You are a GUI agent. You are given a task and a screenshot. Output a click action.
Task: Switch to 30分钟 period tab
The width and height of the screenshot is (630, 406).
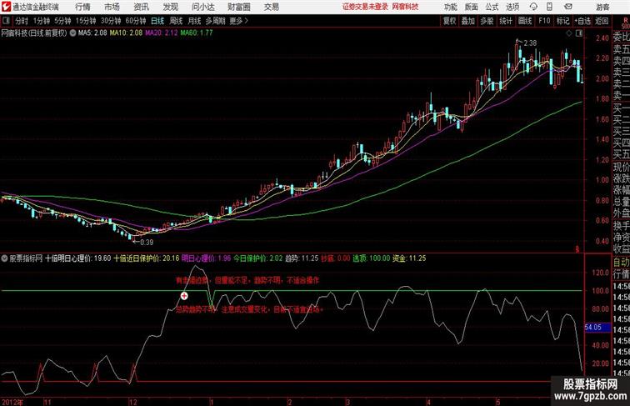[111, 21]
